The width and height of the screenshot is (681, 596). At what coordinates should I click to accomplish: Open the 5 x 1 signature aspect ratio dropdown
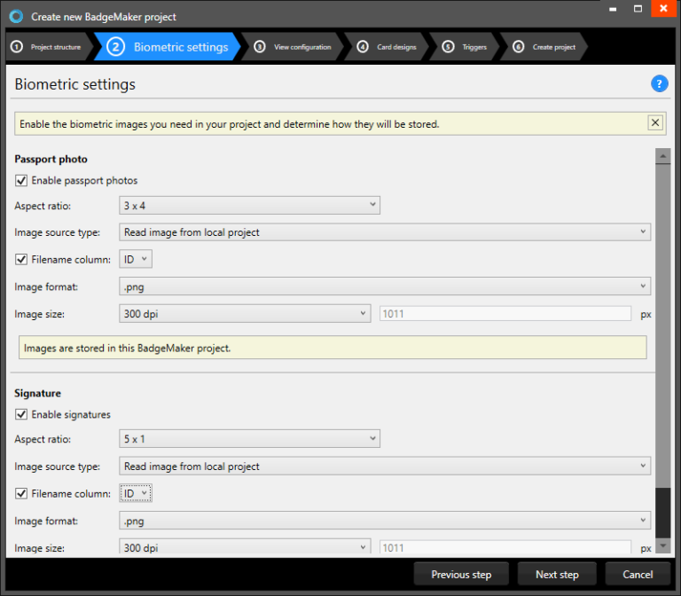tap(249, 439)
